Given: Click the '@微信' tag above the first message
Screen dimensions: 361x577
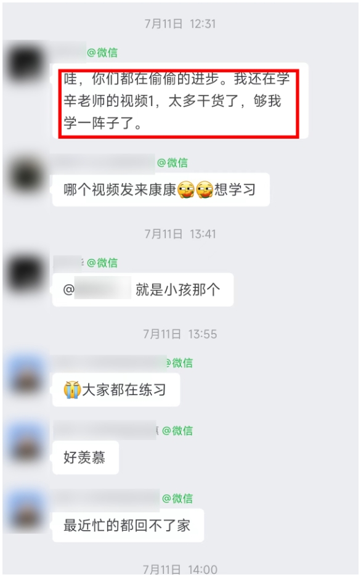Looking at the screenshot, I should pyautogui.click(x=102, y=52).
